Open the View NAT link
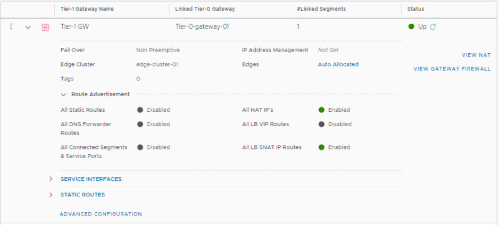Image resolution: width=499 pixels, height=225 pixels. (476, 55)
